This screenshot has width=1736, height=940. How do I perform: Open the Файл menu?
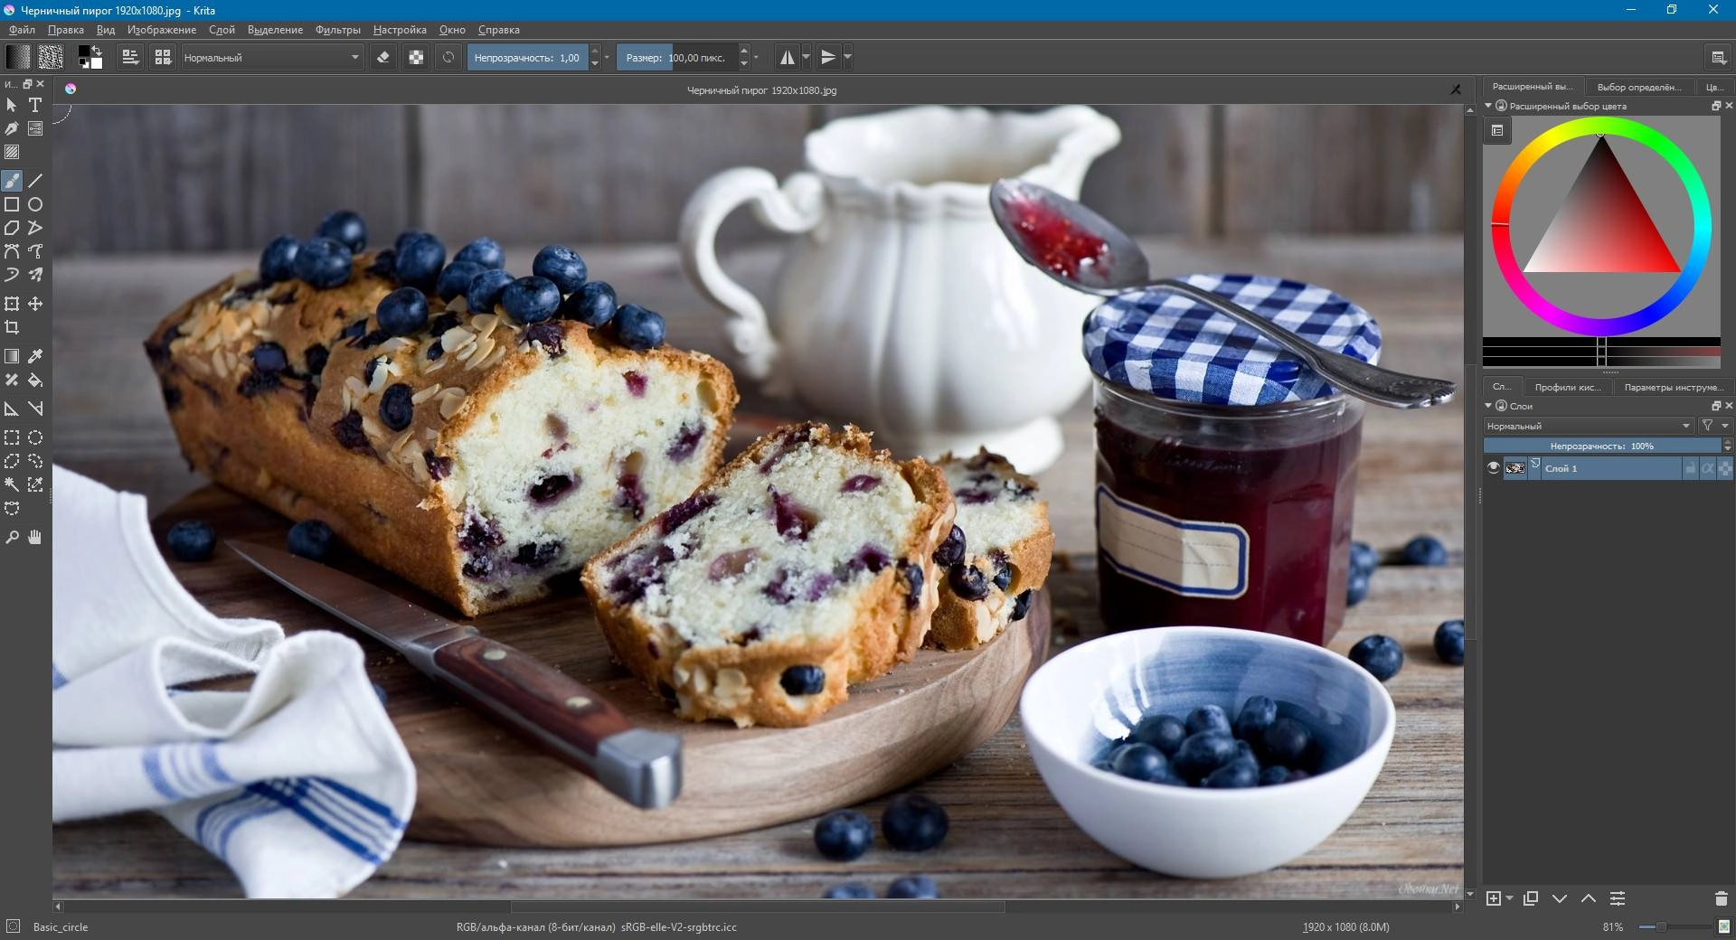(x=22, y=30)
